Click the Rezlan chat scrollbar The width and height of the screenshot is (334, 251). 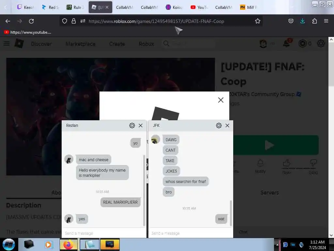144,190
